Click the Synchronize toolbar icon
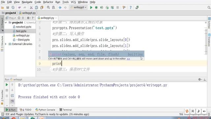This screenshot has height=119, width=211. 13,8
